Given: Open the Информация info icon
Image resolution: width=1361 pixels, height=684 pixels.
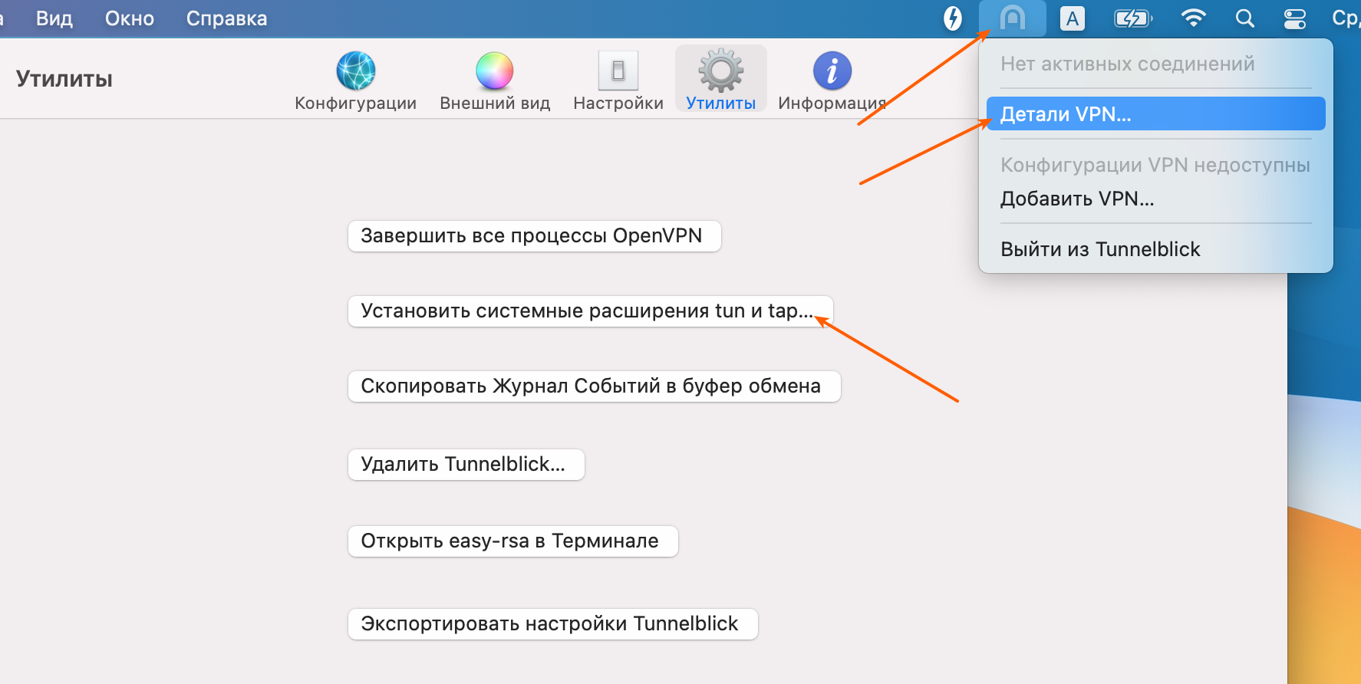Looking at the screenshot, I should pyautogui.click(x=832, y=72).
